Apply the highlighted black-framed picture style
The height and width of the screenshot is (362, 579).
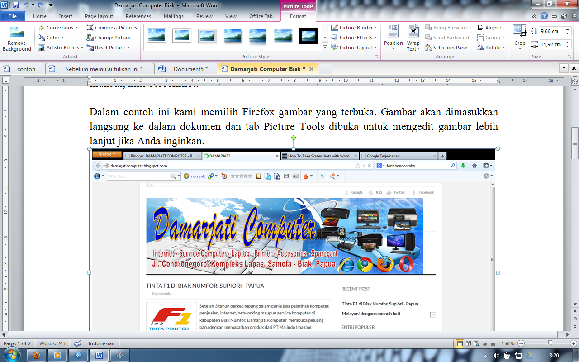[308, 36]
